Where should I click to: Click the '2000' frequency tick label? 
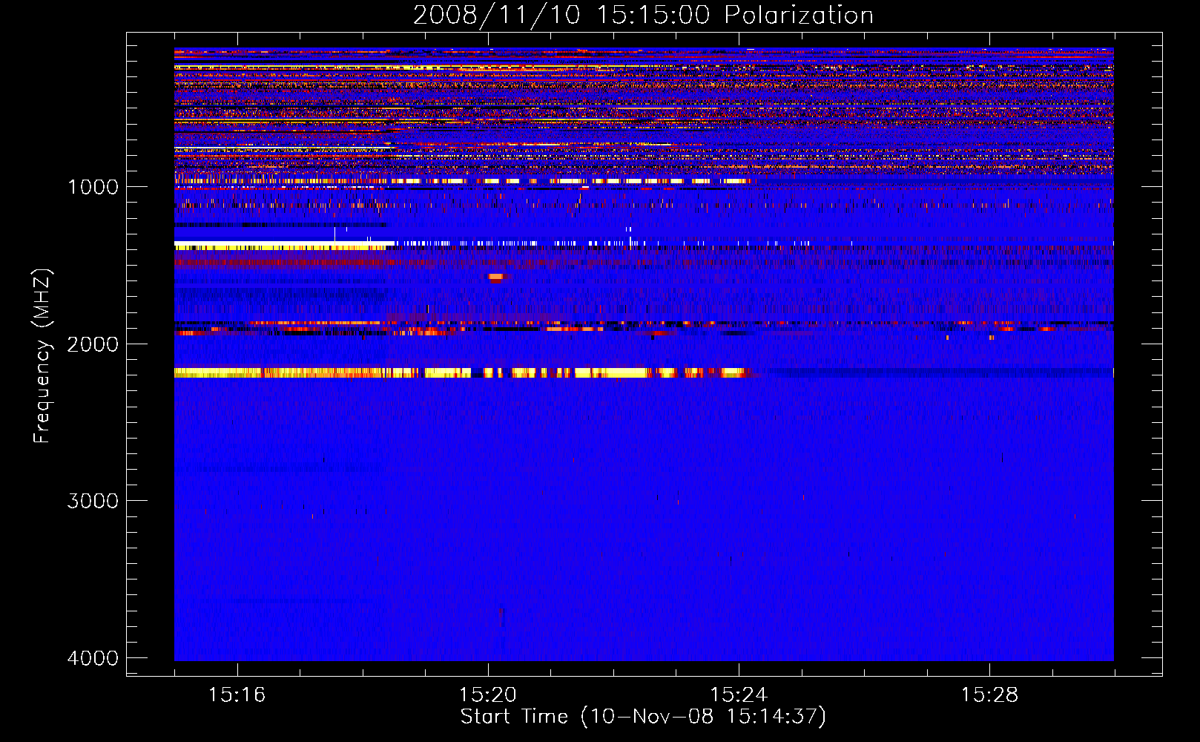(93, 344)
